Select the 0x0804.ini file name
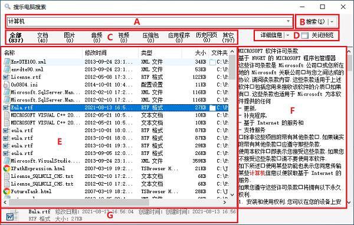Image resolution: width=354 pixels, height=225 pixels. (x=24, y=85)
